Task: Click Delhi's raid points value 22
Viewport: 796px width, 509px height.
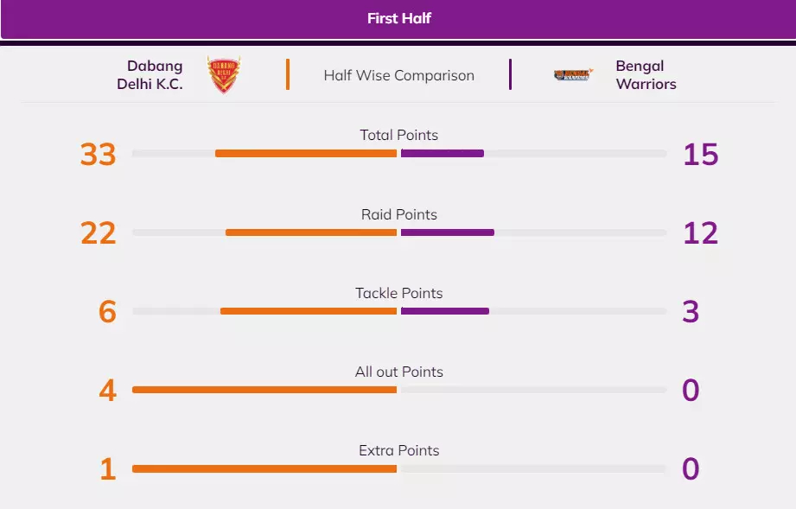Action: [98, 233]
